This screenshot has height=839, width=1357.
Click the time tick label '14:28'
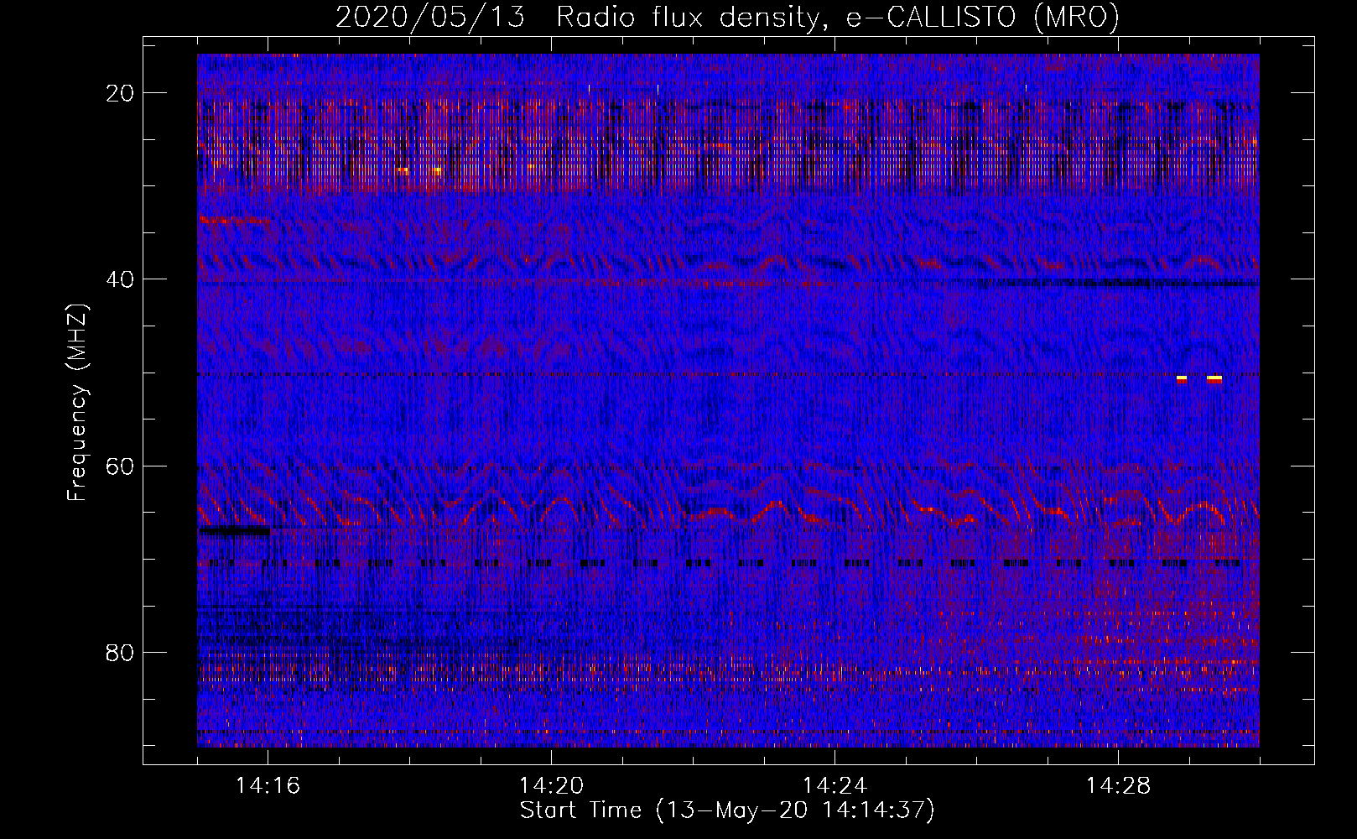1119,785
